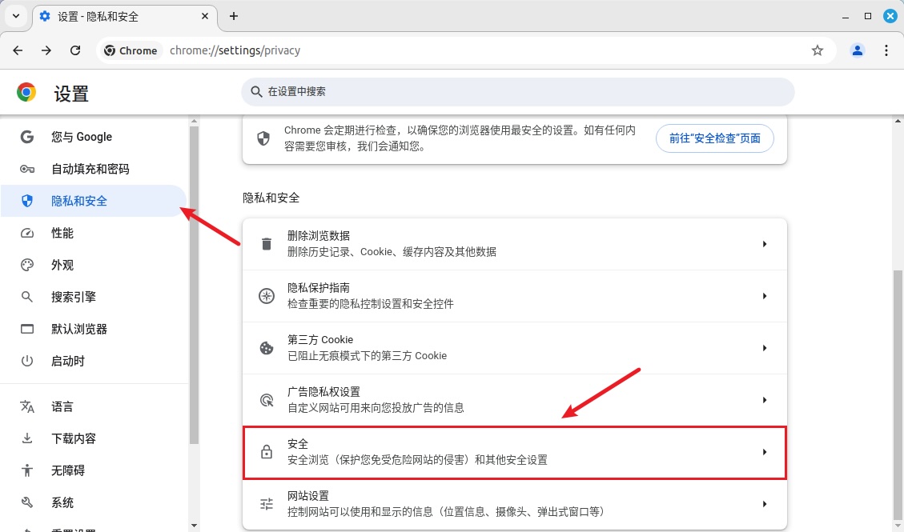
Task: Open the 无障碍 settings section
Action: (x=94, y=470)
